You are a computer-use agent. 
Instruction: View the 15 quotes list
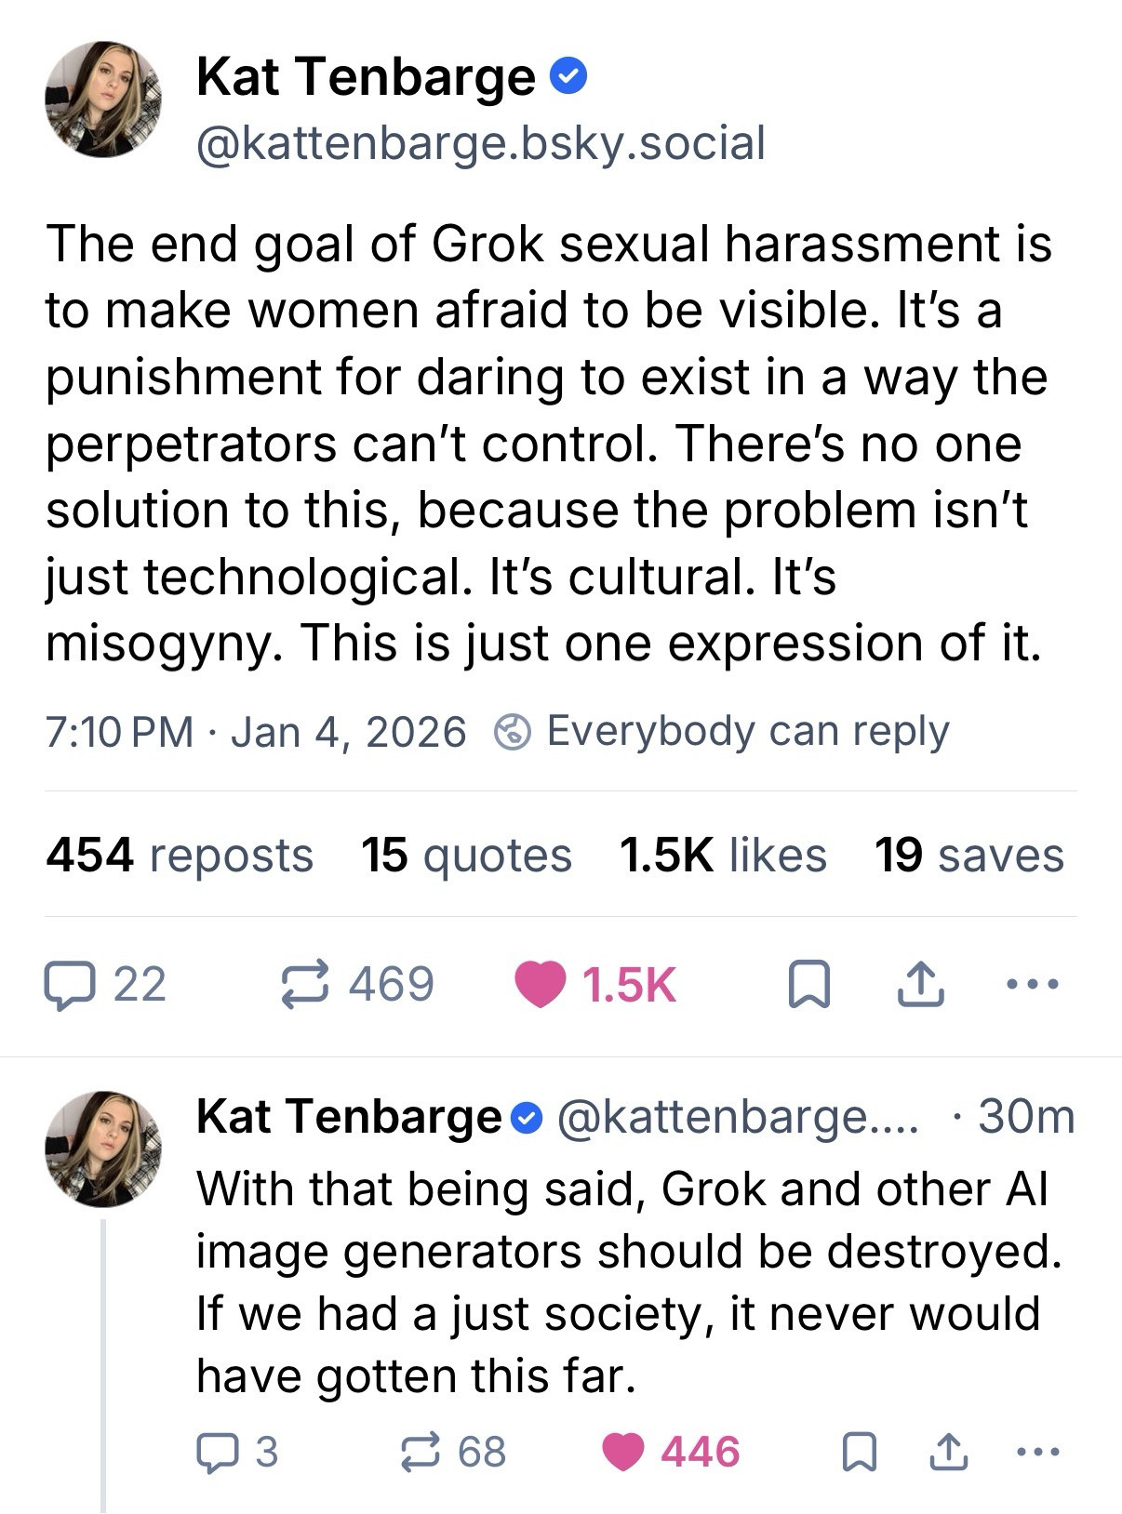(466, 856)
